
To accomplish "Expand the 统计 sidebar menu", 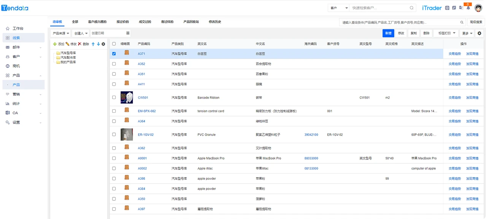I will (24, 104).
